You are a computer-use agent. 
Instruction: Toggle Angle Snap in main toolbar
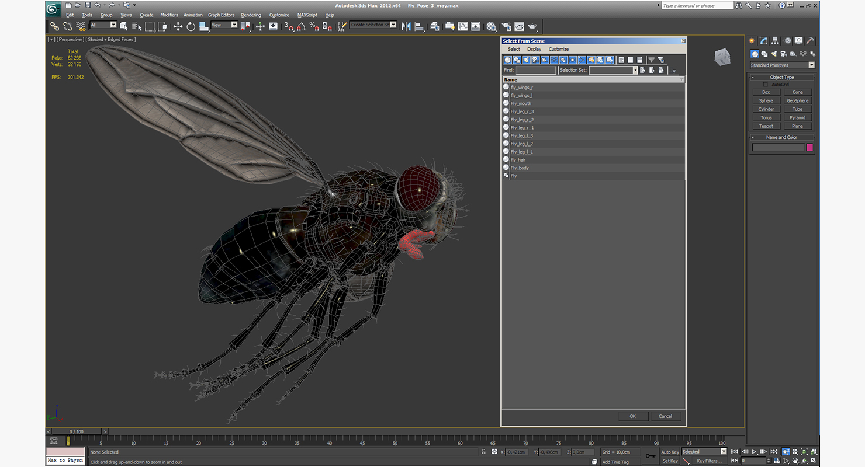click(301, 26)
